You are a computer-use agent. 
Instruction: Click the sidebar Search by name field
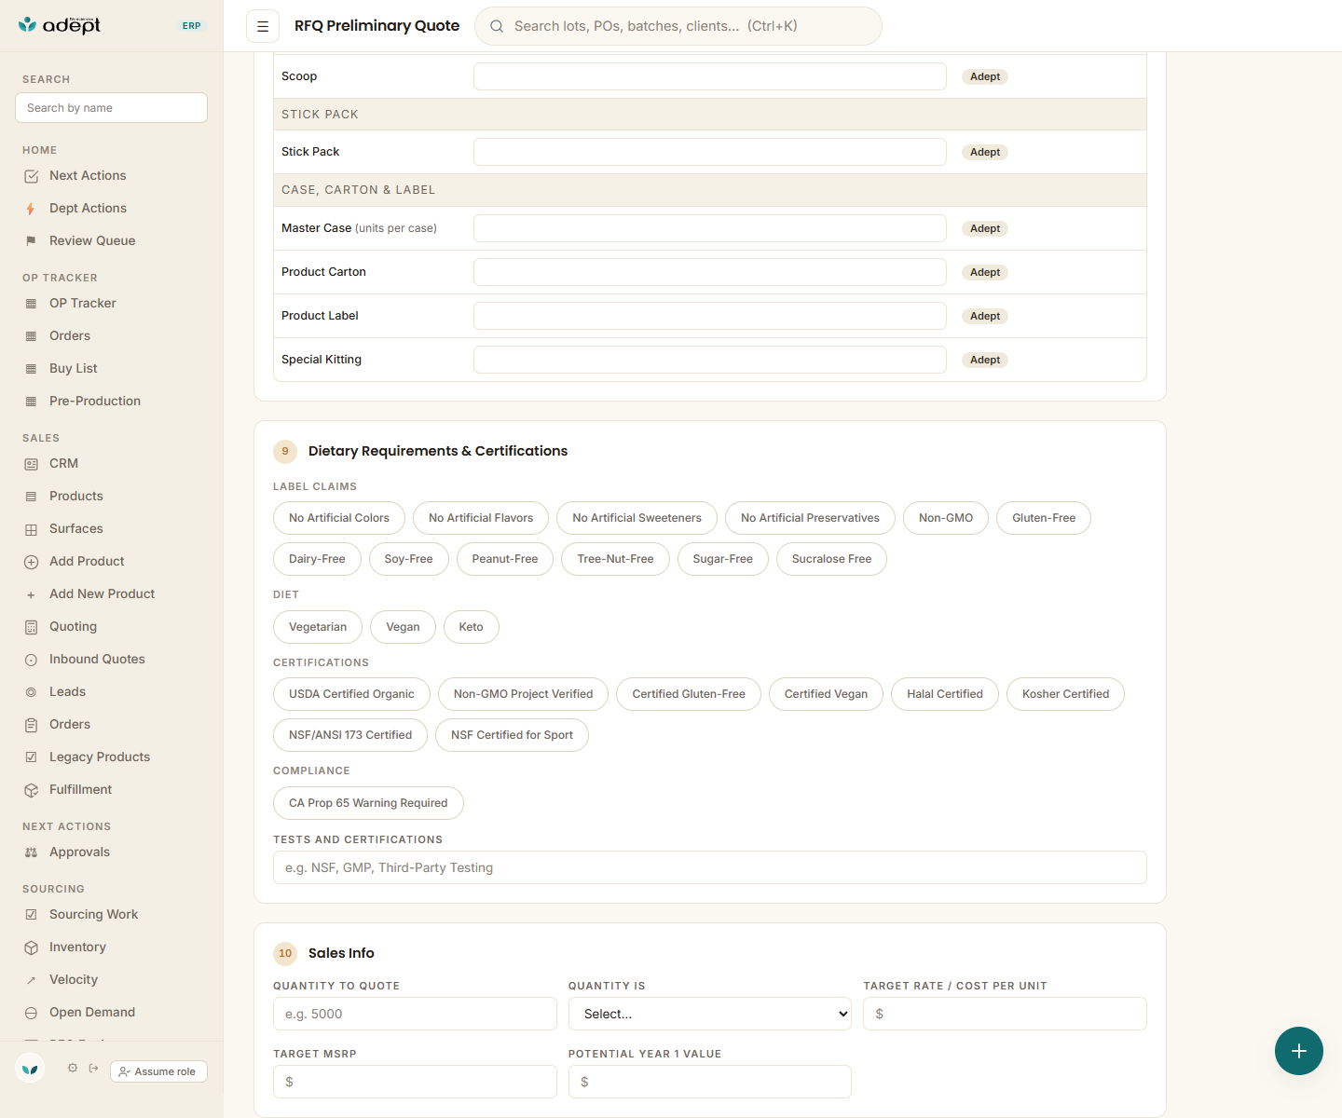click(111, 108)
